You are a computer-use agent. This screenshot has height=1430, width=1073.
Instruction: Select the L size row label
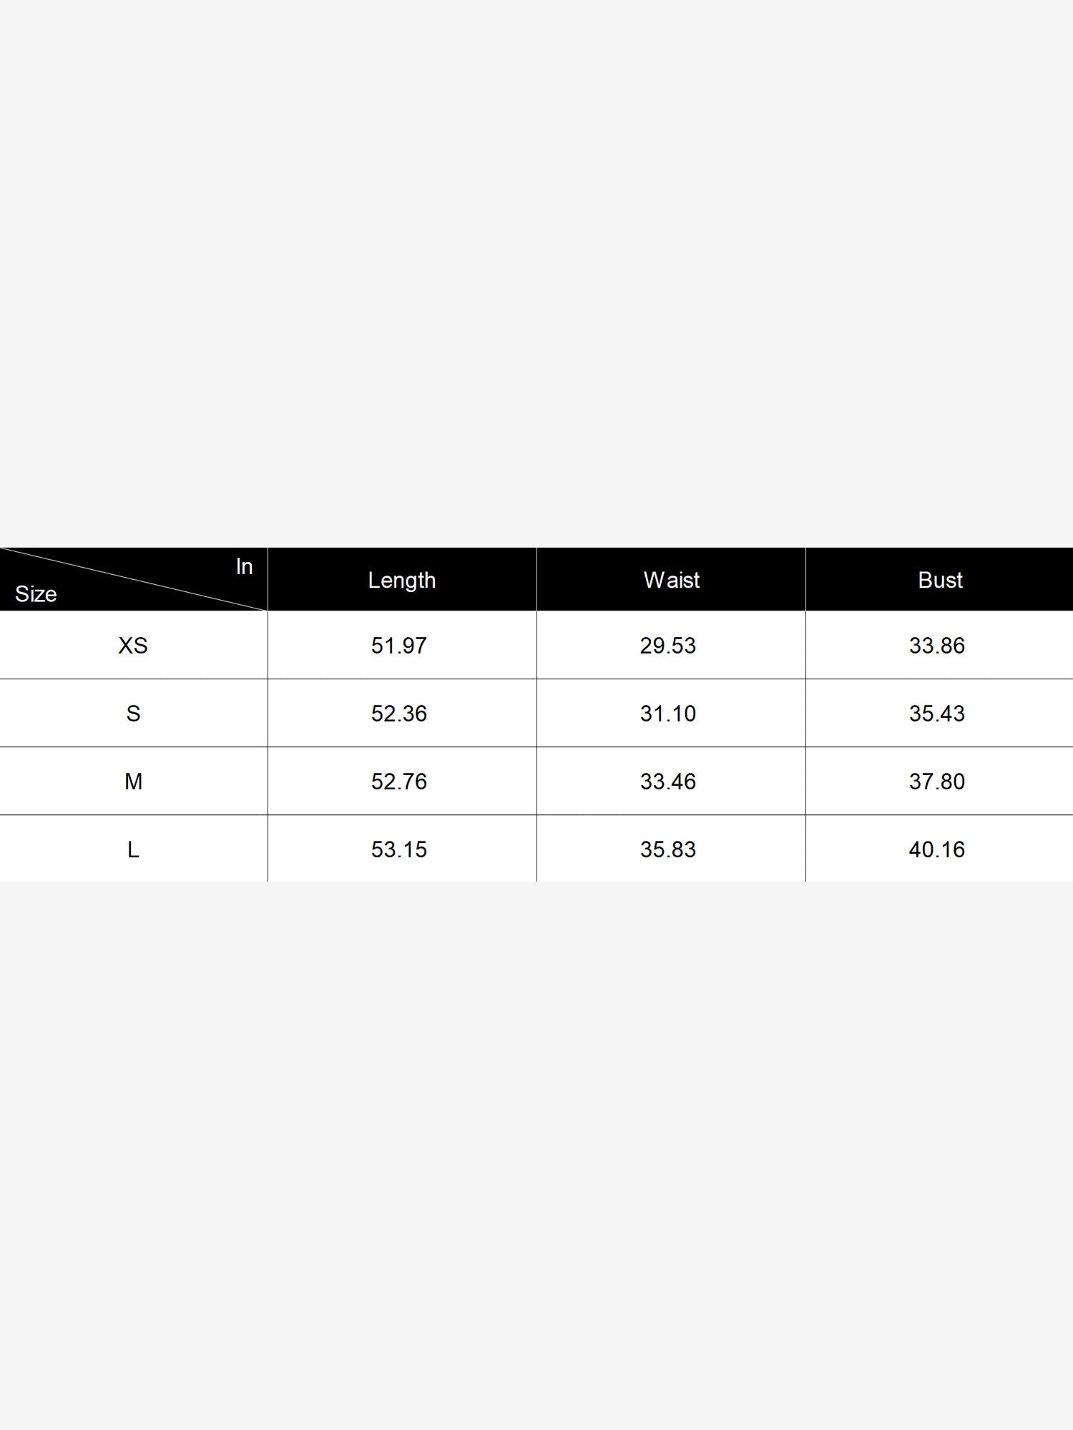(133, 849)
